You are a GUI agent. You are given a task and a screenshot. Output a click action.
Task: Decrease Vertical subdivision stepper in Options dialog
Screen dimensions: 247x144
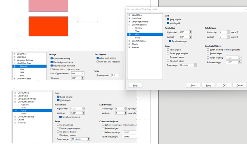228,38
